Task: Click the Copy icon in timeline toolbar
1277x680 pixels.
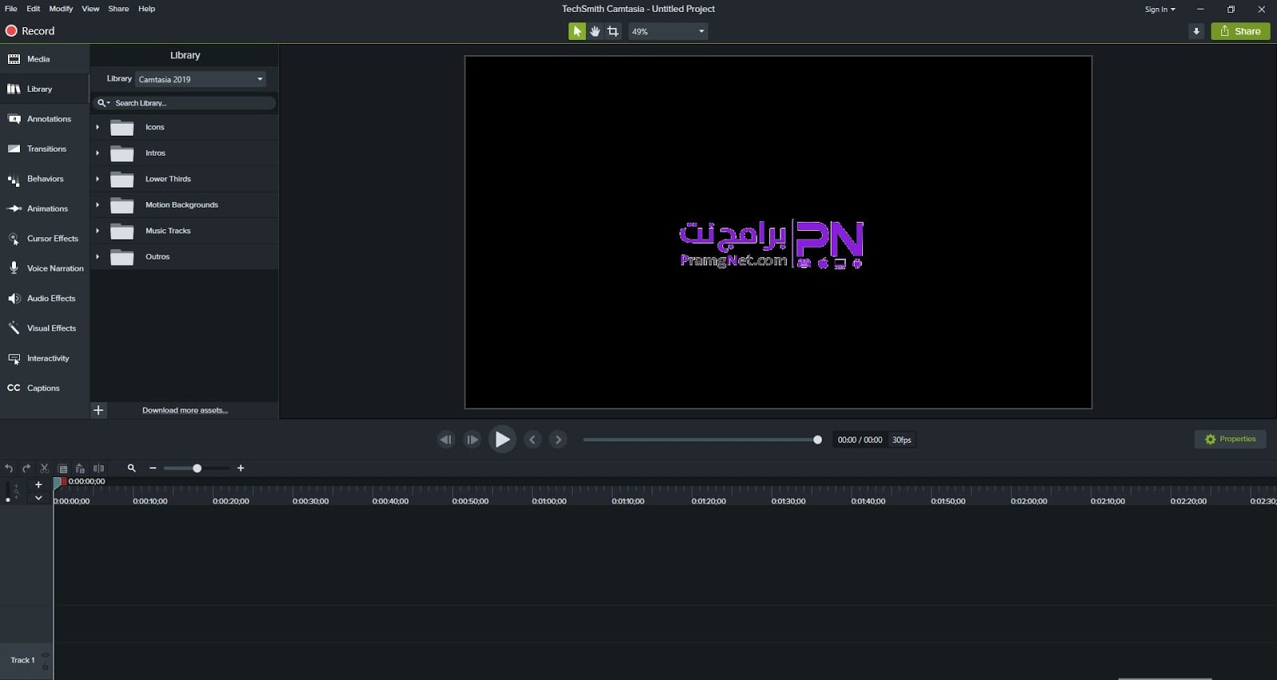Action: coord(63,468)
